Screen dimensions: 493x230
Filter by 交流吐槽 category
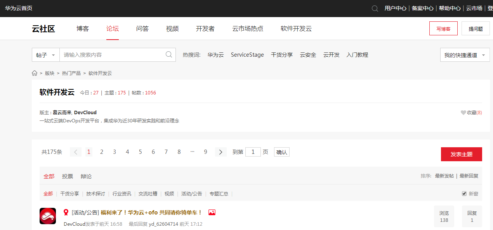(x=148, y=193)
